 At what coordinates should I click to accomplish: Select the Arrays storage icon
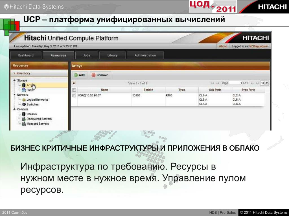point(24,85)
